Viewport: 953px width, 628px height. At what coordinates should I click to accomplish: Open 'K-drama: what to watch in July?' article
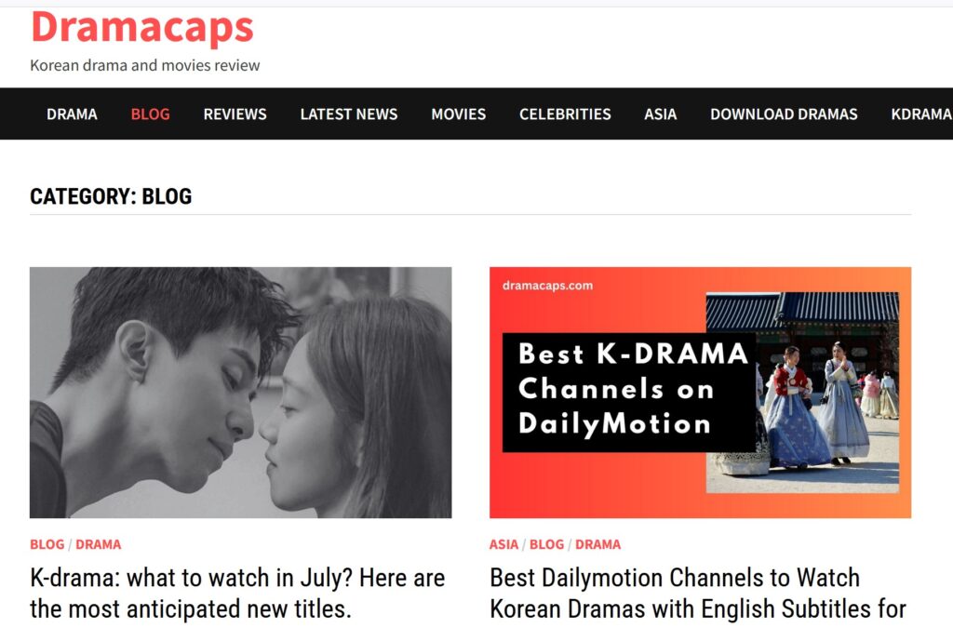coord(237,594)
